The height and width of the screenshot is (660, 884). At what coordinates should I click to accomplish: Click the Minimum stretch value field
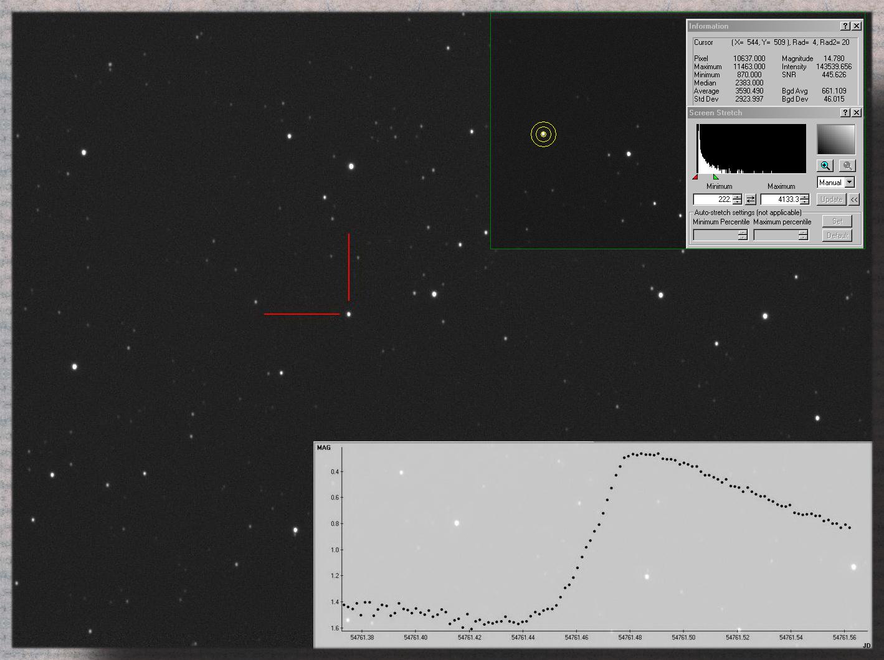click(713, 199)
